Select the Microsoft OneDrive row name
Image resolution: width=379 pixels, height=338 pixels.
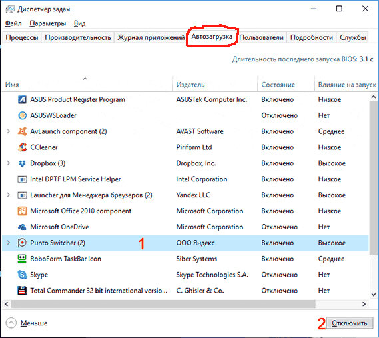point(59,227)
